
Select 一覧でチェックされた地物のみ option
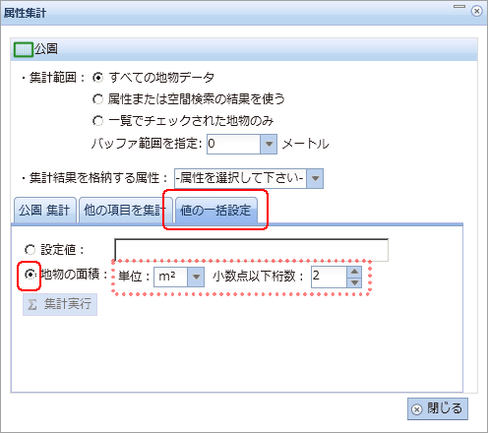point(97,121)
